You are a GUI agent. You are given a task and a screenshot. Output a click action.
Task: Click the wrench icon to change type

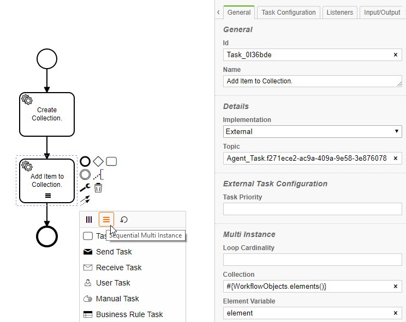(x=85, y=188)
